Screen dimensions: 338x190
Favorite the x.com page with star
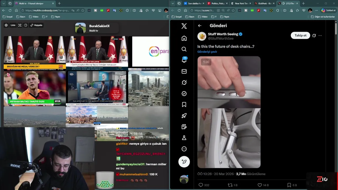pos(233,10)
